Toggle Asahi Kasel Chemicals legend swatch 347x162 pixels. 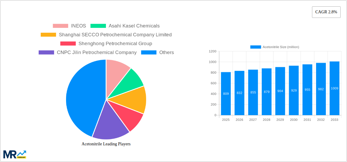click(98, 26)
